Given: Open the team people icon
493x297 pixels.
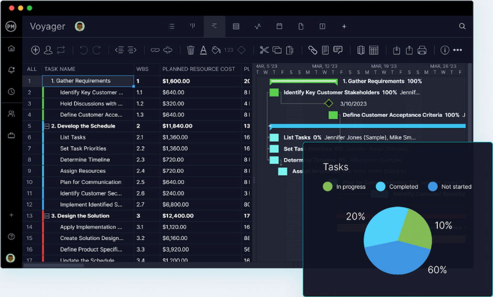Looking at the screenshot, I should 11,114.
